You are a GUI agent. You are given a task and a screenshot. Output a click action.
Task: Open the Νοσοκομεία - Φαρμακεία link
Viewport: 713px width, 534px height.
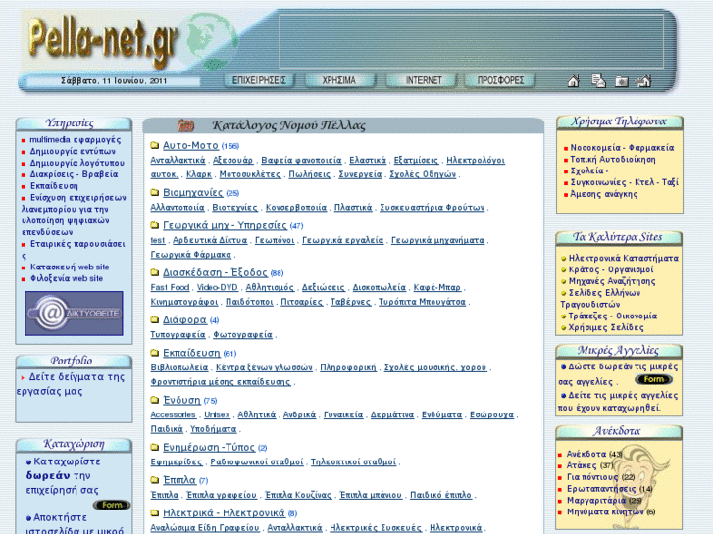click(x=622, y=147)
